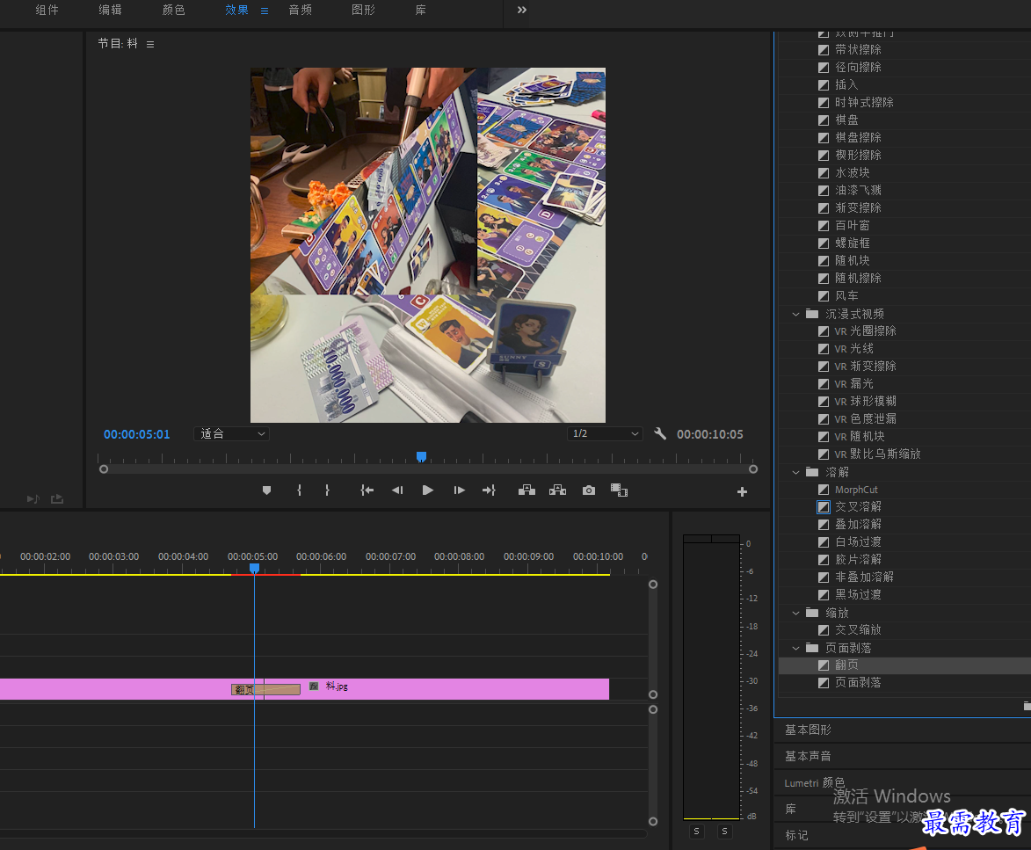The width and height of the screenshot is (1031, 850).
Task: Open the 基本声音 panel
Action: click(808, 756)
